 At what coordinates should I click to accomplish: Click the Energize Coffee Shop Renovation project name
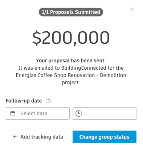(x=55, y=75)
